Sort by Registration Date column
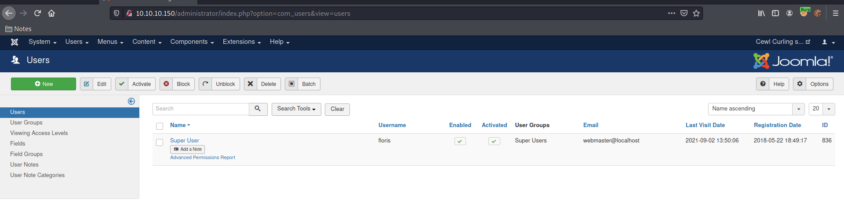Screen dimensions: 844x206 click(x=777, y=125)
